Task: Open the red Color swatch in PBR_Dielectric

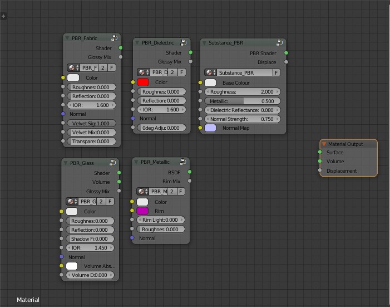Action: pos(143,82)
